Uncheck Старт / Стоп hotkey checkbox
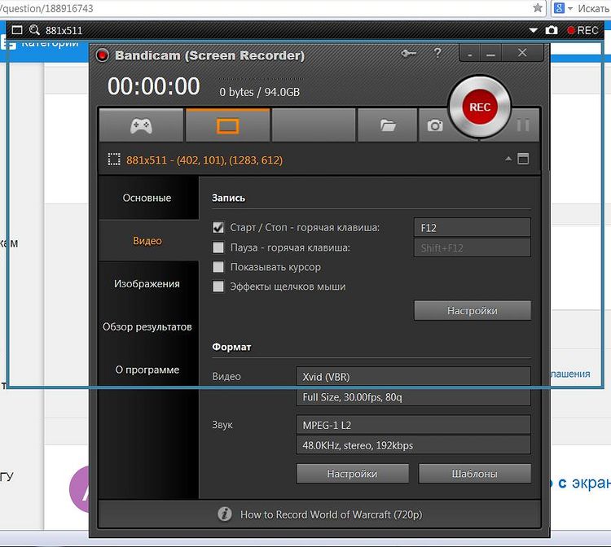 click(218, 228)
